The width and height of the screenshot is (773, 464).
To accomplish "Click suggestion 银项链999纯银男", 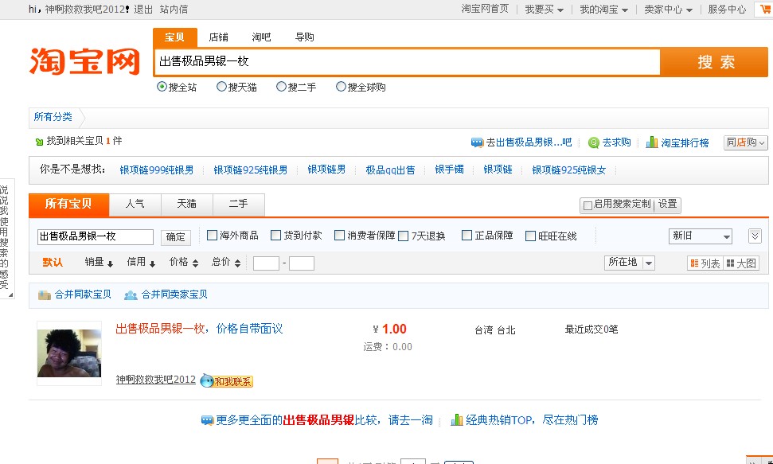I will [x=156, y=170].
